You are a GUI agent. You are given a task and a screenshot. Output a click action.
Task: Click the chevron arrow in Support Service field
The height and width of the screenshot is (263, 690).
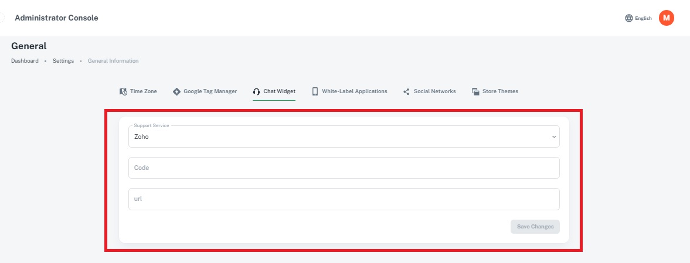[553, 137]
